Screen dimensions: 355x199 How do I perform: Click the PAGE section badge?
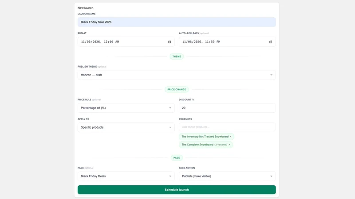(177, 158)
